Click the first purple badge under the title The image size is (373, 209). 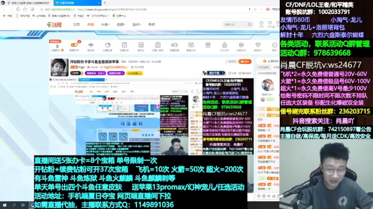point(96,73)
